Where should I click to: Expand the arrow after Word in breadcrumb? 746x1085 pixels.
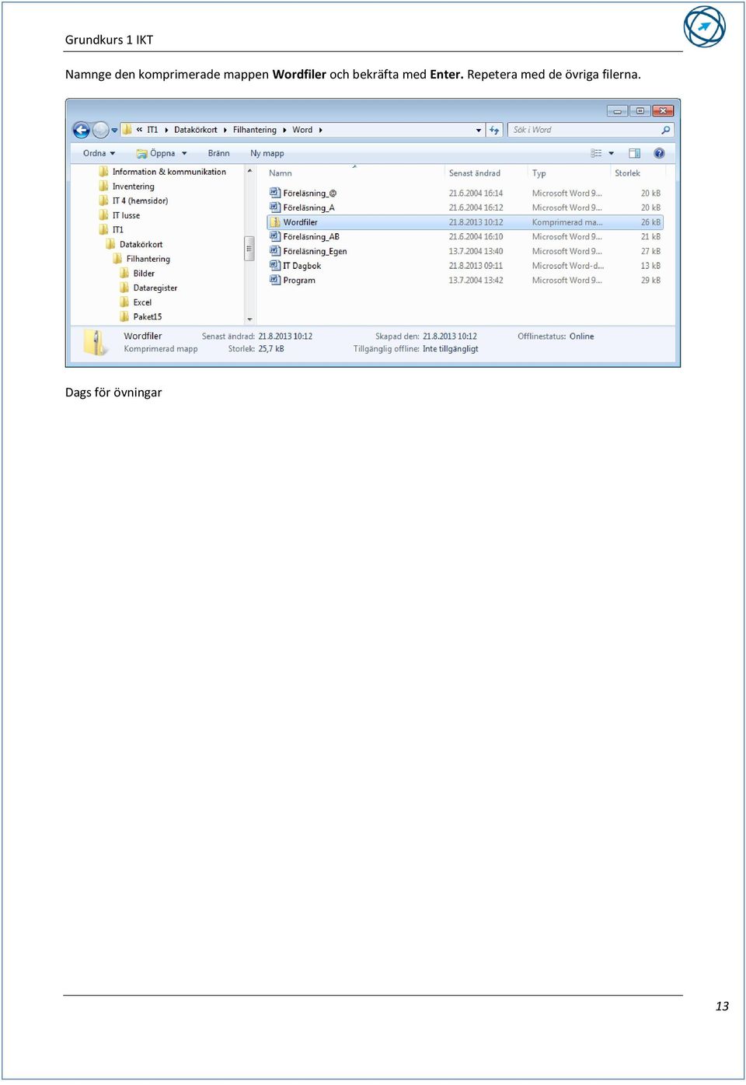click(x=320, y=130)
